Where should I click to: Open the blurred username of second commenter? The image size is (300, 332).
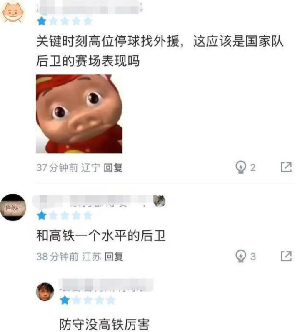(93, 201)
